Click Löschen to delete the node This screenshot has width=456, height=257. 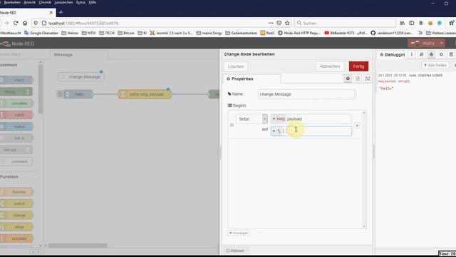pyautogui.click(x=236, y=66)
